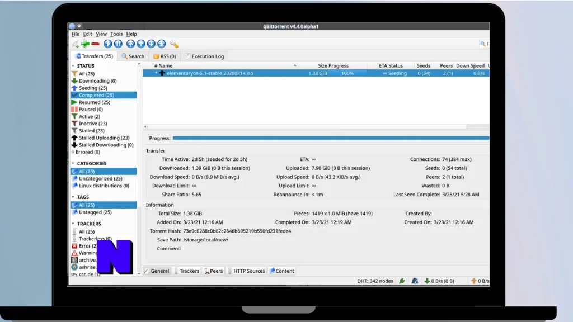Filter by Downloading (0) status

click(97, 80)
